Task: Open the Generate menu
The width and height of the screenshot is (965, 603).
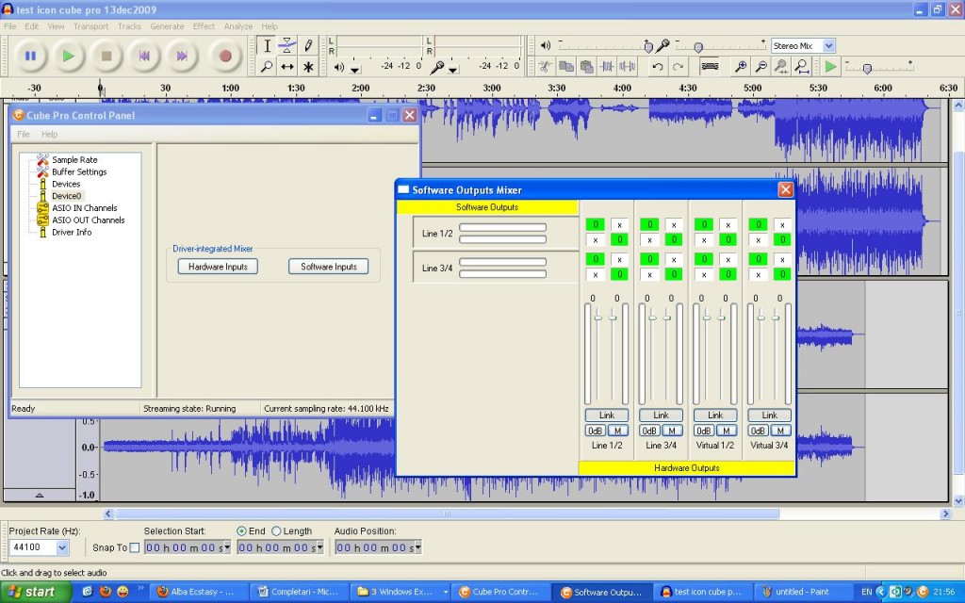Action: [167, 26]
